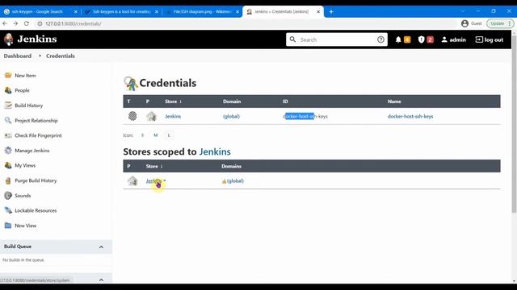Sort stores table by Store column

154,166
